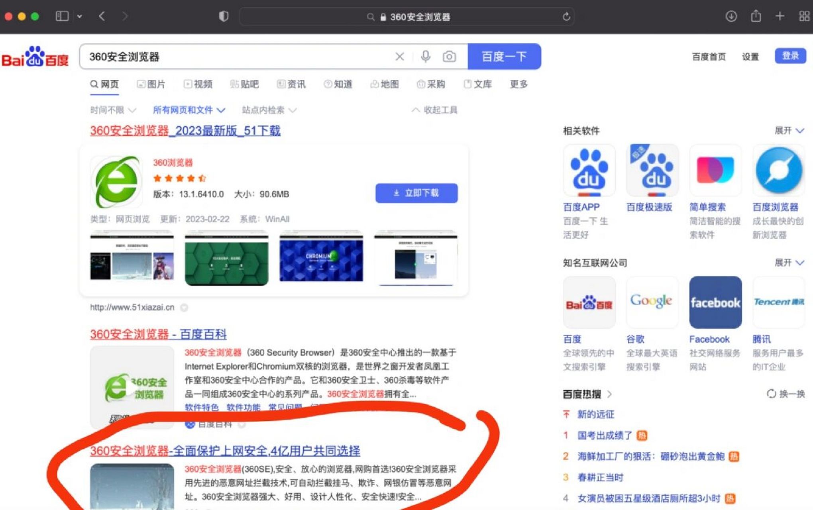
Task: Click the 立即下载 download button
Action: (x=416, y=193)
